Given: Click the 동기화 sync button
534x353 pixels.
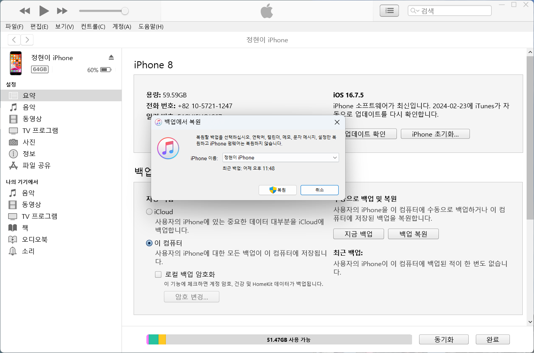Looking at the screenshot, I should click(x=444, y=339).
